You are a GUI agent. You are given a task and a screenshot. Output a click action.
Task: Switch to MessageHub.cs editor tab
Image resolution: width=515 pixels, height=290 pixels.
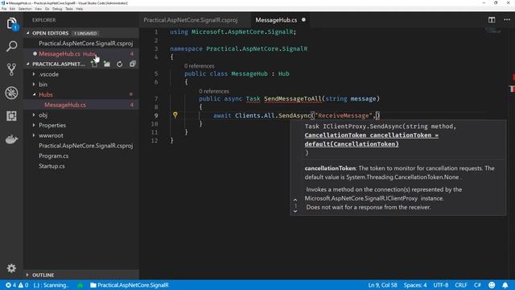point(276,20)
